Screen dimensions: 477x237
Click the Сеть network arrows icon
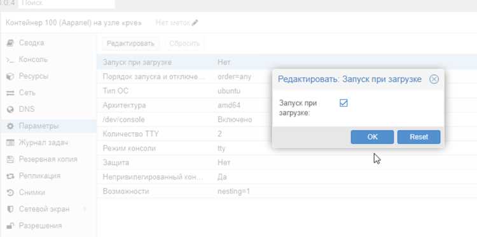[10, 93]
